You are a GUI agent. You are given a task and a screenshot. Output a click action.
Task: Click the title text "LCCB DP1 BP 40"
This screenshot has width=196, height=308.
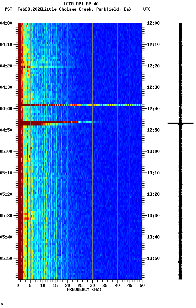(x=81, y=4)
